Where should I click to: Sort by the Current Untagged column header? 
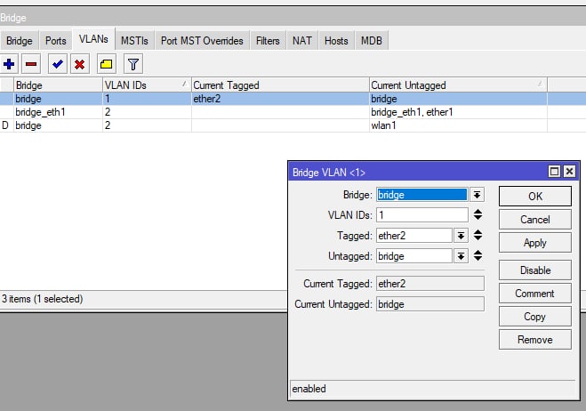click(x=458, y=85)
